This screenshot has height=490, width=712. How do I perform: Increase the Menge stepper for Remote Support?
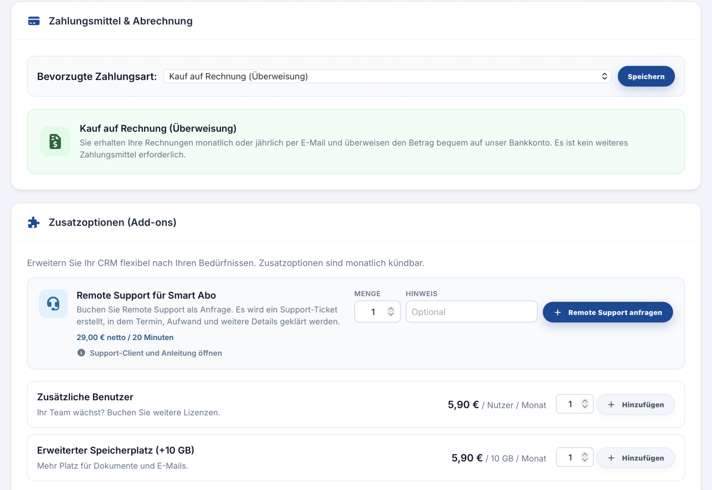(391, 309)
